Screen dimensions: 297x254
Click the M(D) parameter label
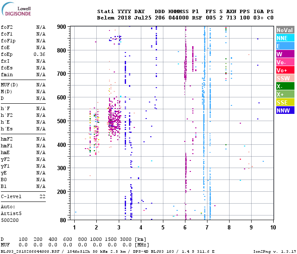click(7, 92)
